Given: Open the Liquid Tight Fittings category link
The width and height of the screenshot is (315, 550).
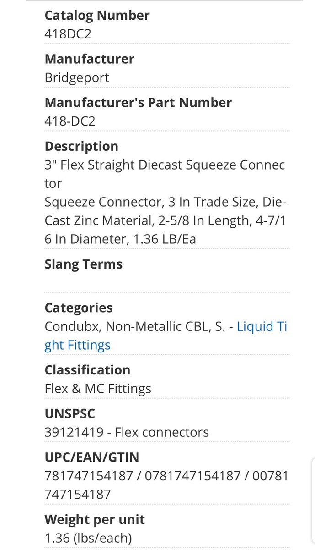Looking at the screenshot, I should coord(261,327).
